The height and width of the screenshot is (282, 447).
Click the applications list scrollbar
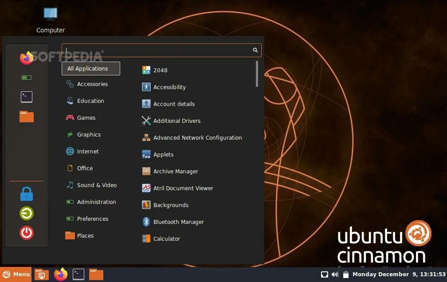click(257, 74)
